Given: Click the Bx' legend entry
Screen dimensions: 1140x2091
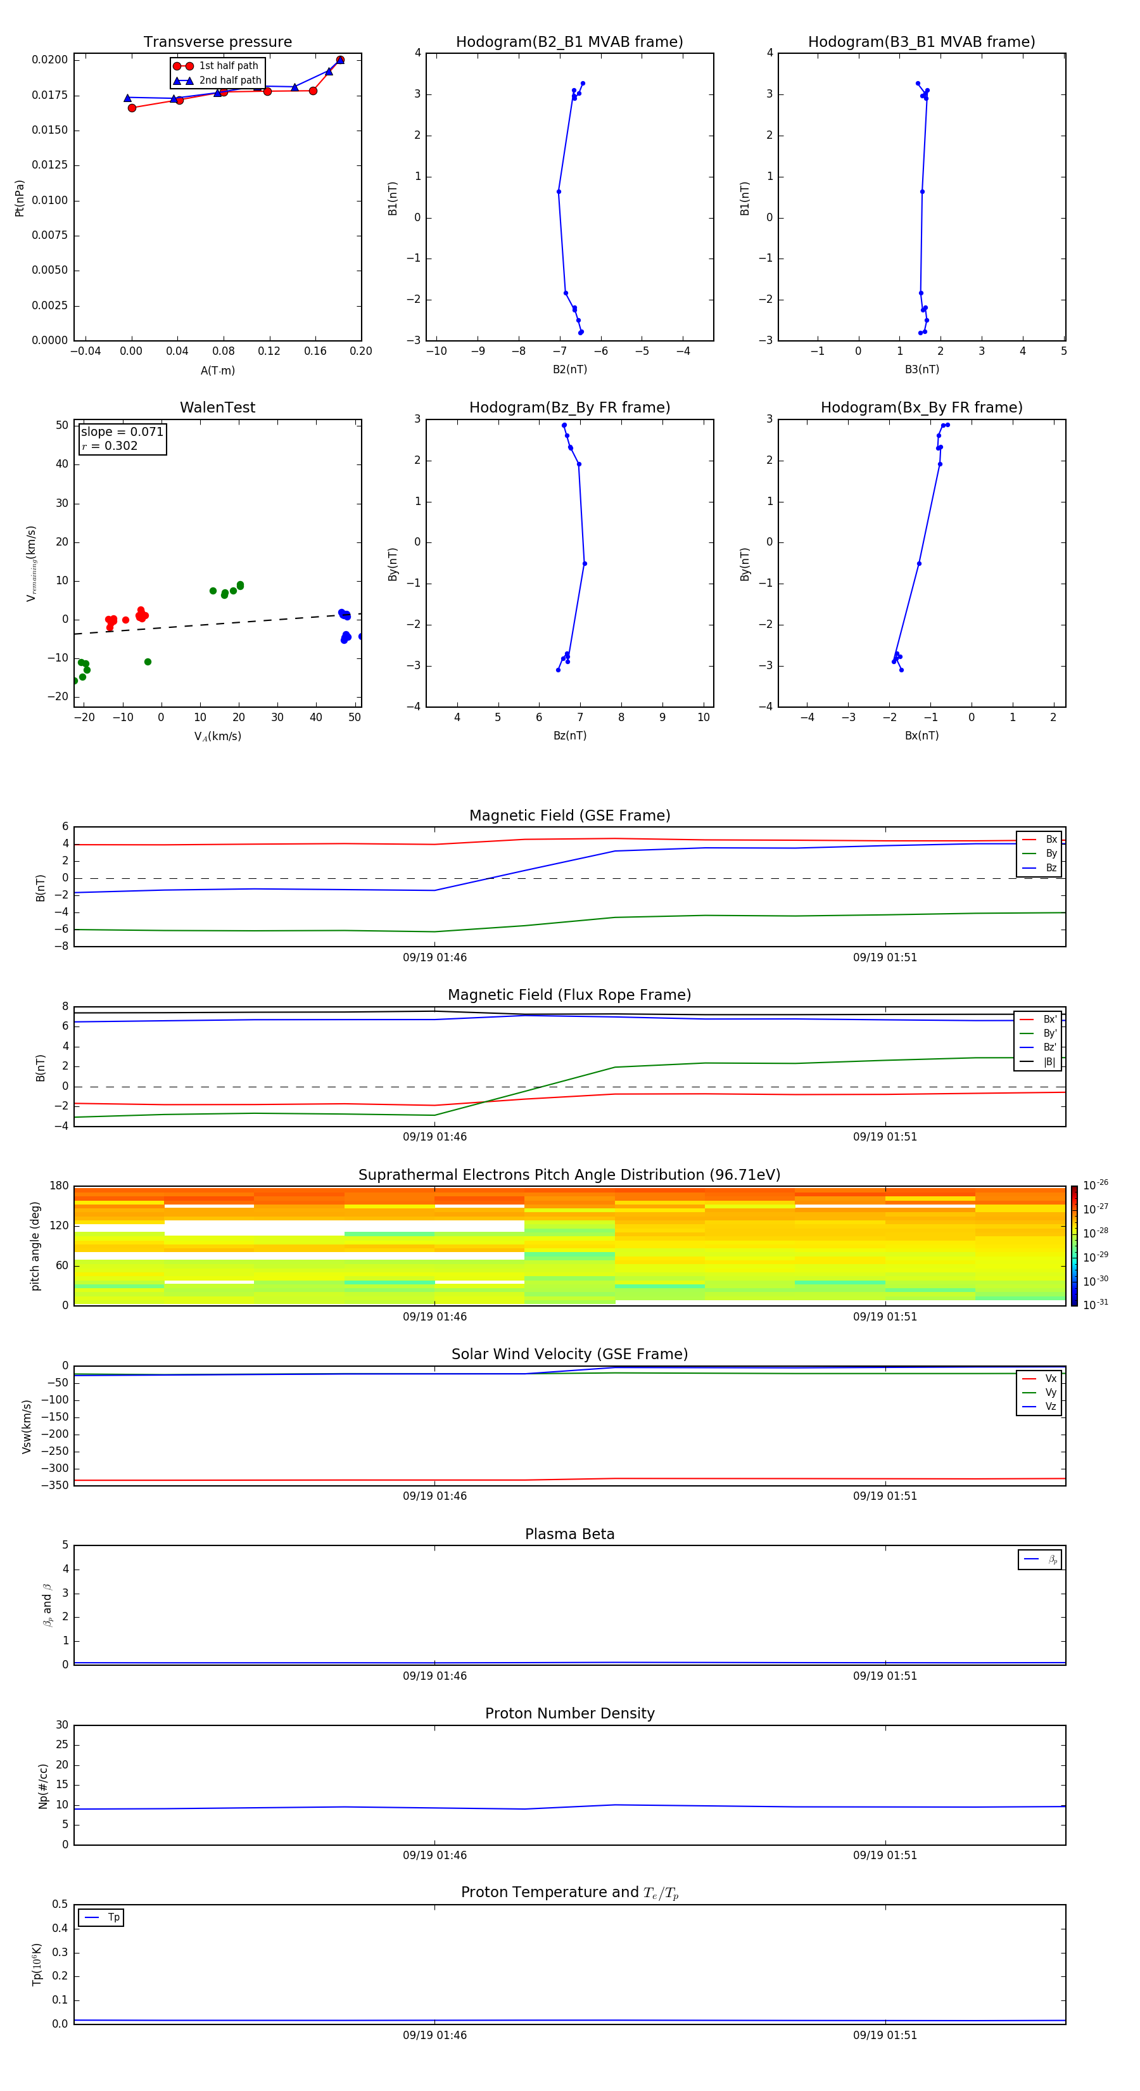Looking at the screenshot, I should point(1039,1020).
